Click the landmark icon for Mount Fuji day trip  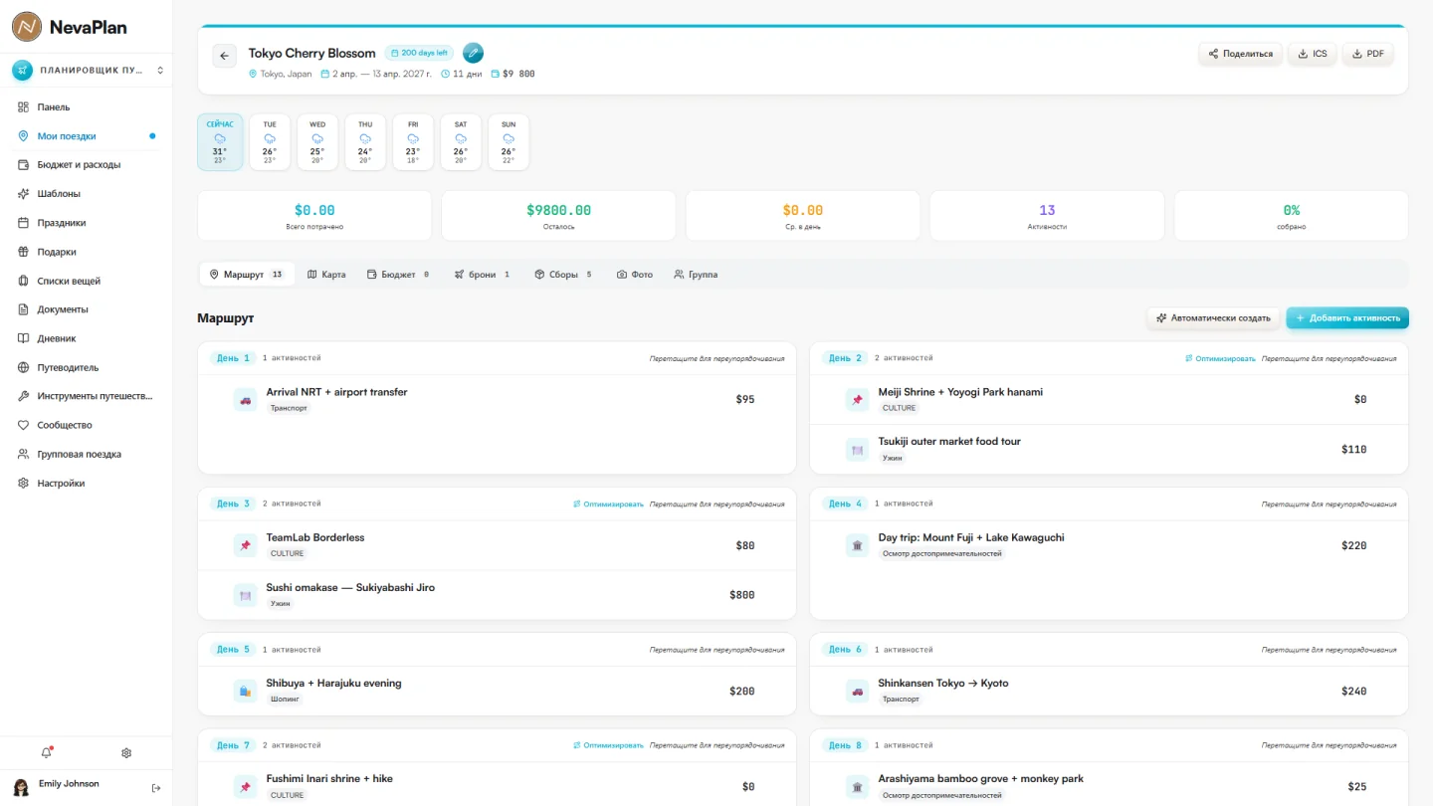(x=857, y=545)
